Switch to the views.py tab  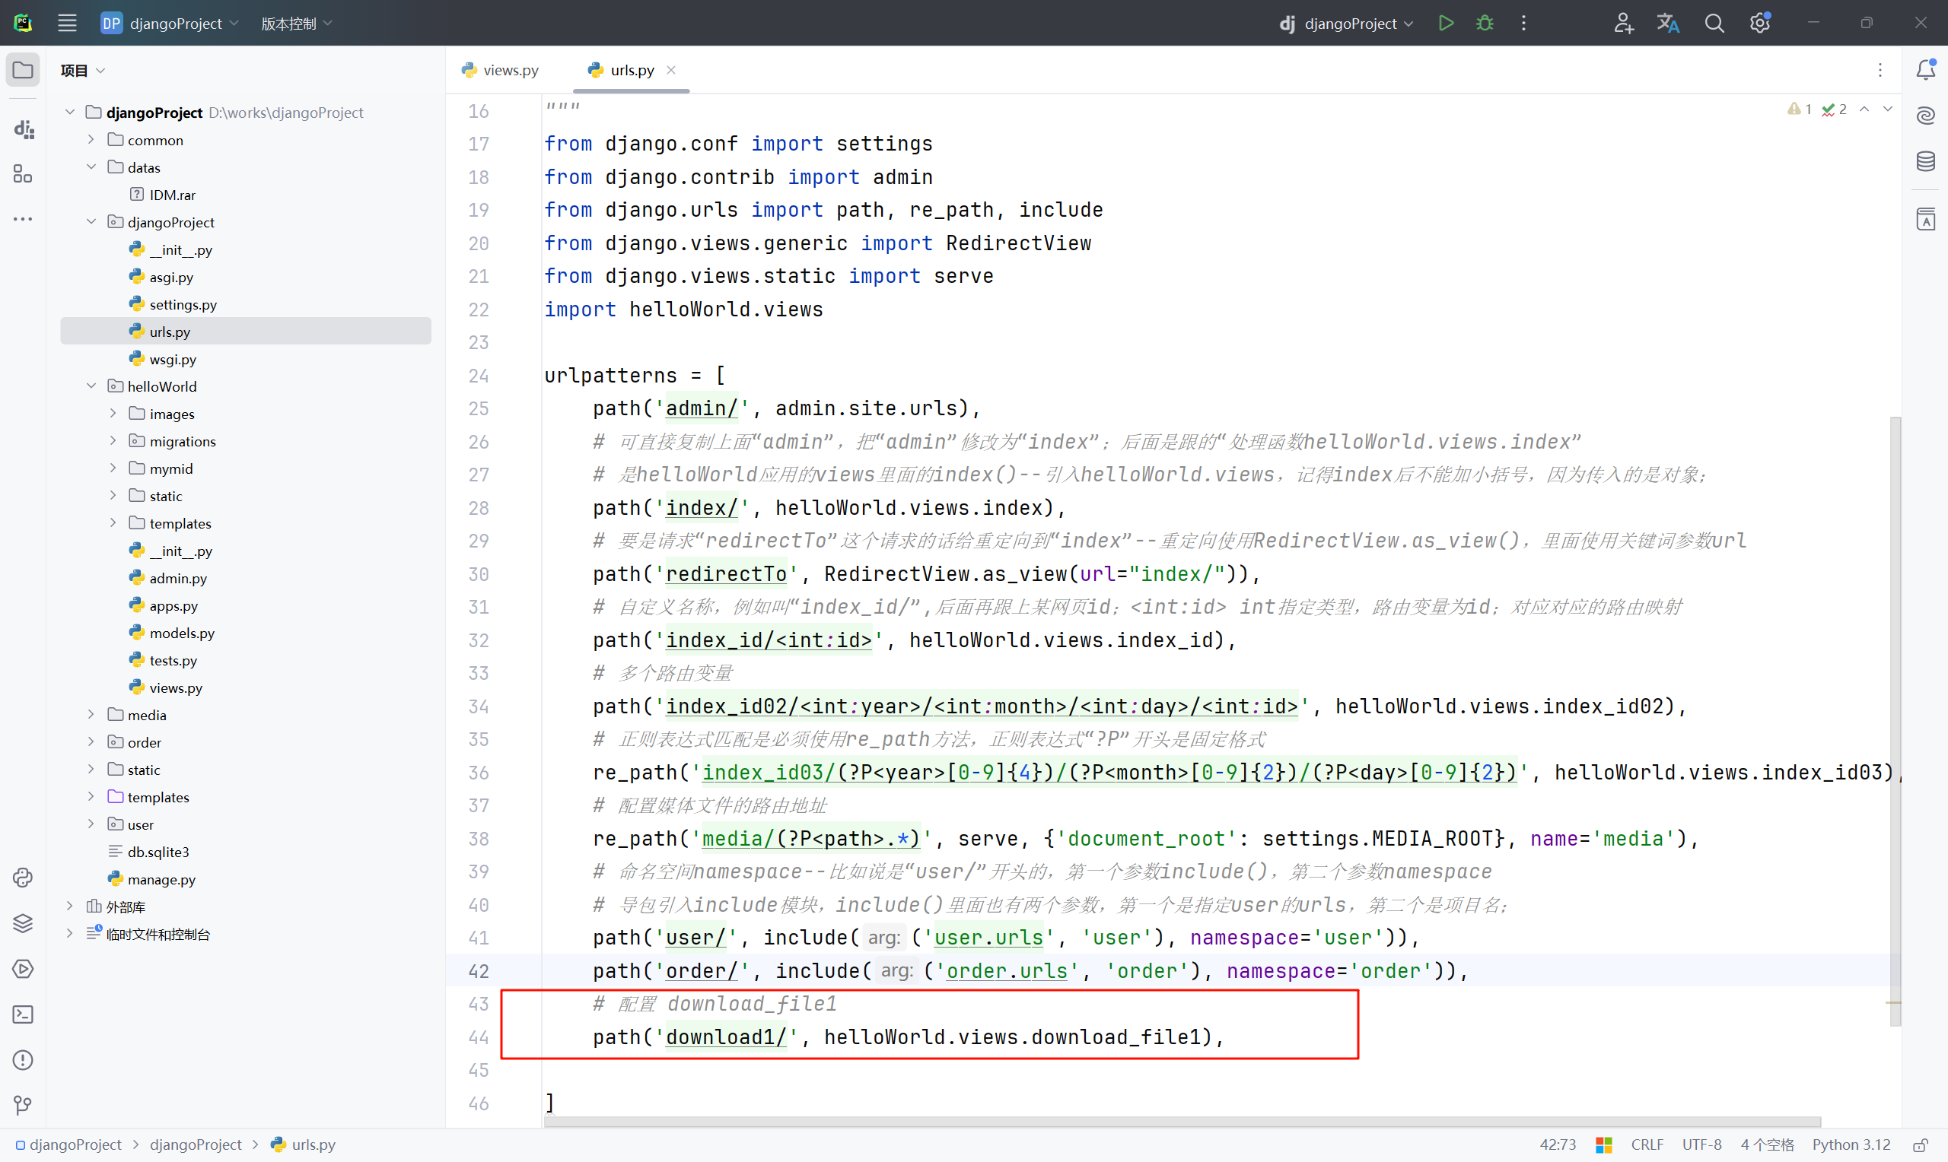coord(501,70)
